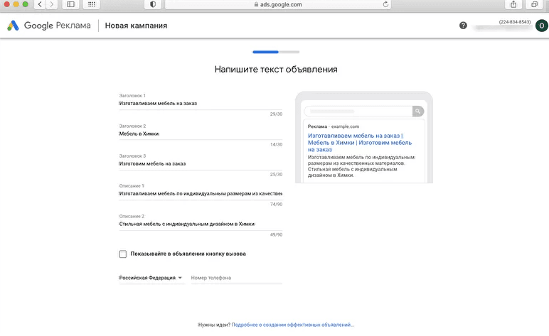Click the ad description text in preview
Viewport: 549px width, 336px height.
tap(361, 166)
